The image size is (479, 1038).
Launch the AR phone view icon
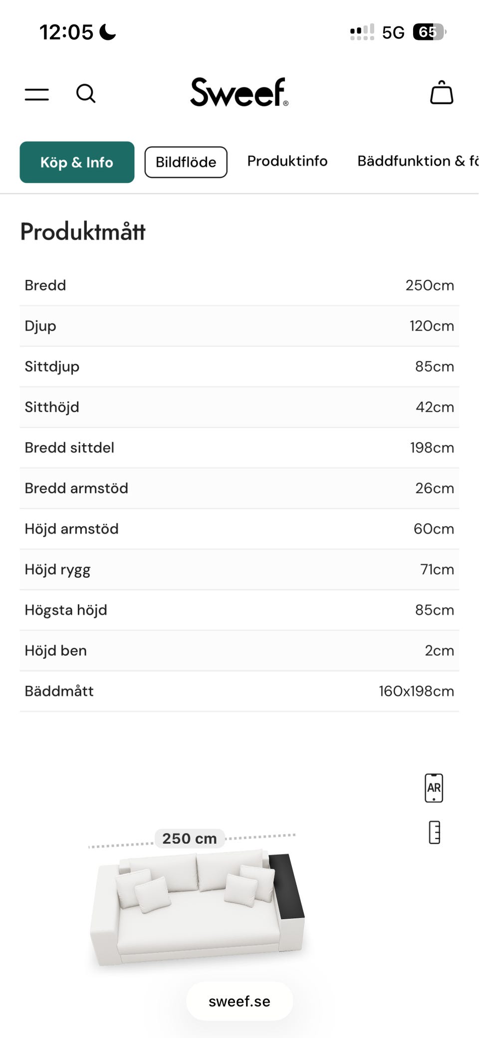(434, 788)
